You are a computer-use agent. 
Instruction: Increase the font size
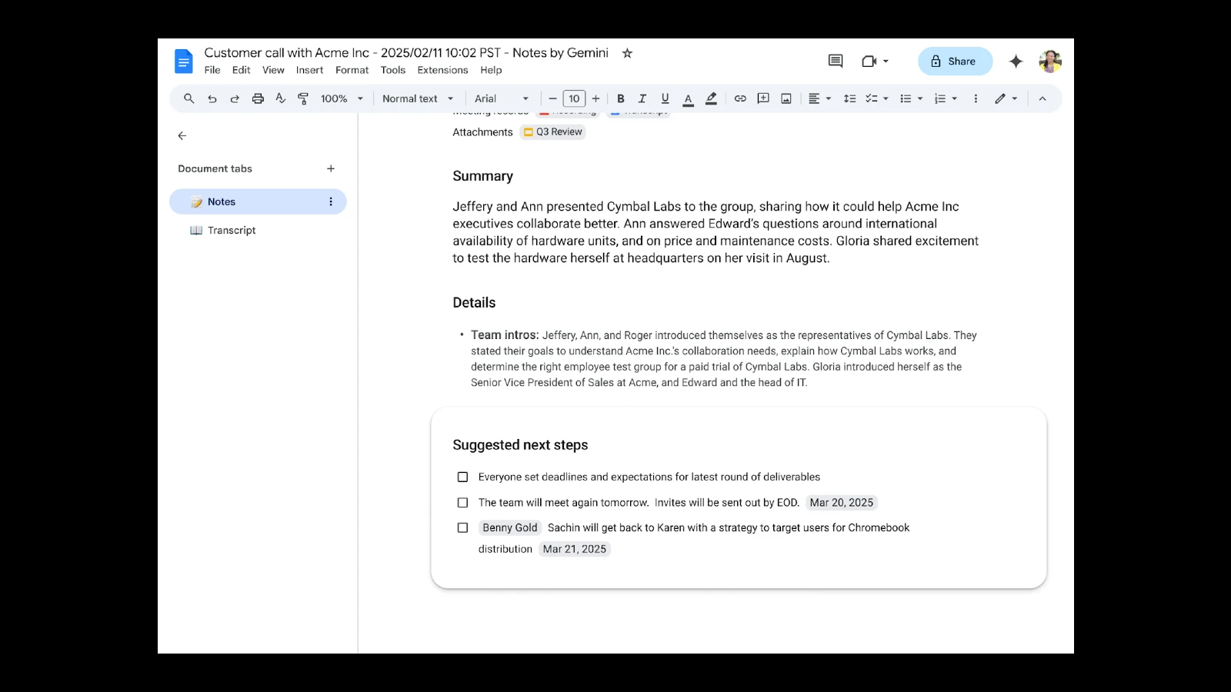pyautogui.click(x=595, y=98)
